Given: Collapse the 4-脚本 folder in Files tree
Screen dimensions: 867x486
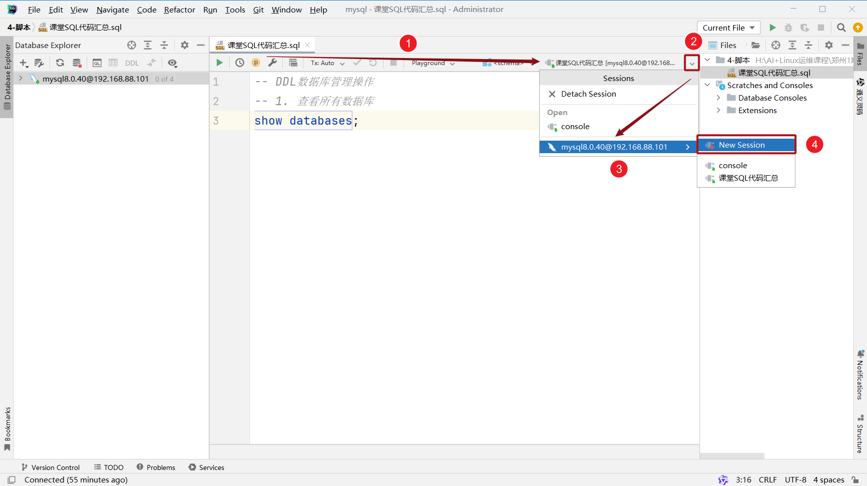Looking at the screenshot, I should 707,60.
